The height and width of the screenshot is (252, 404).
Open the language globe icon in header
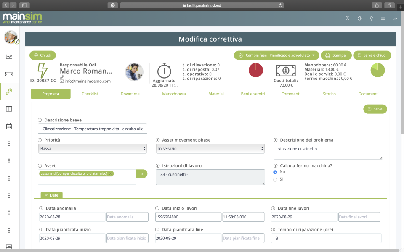click(x=359, y=18)
